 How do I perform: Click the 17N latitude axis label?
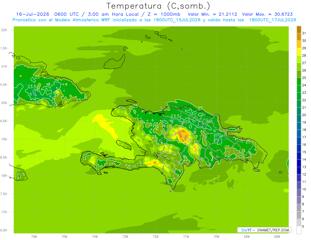4,212
